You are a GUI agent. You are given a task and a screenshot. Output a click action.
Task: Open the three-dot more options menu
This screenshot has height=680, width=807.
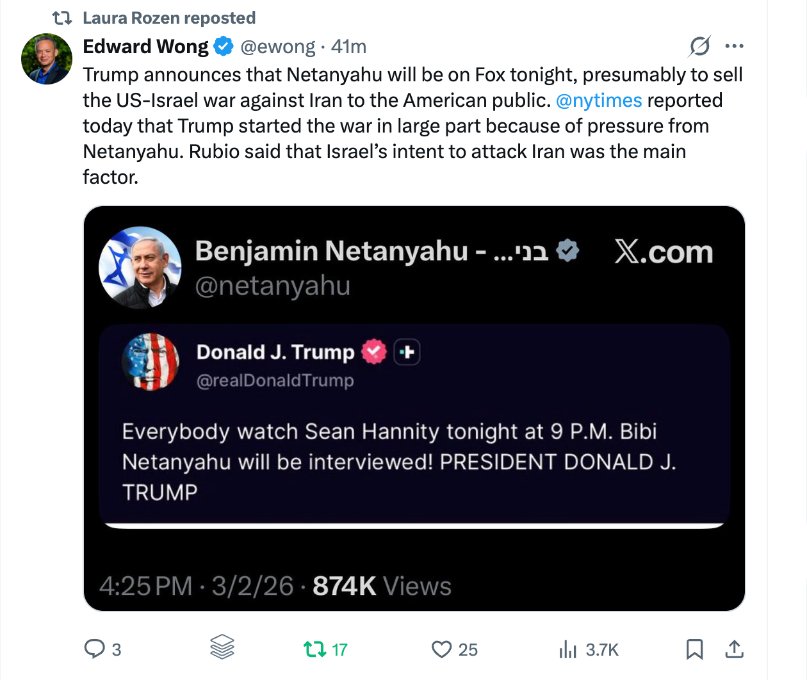point(734,46)
